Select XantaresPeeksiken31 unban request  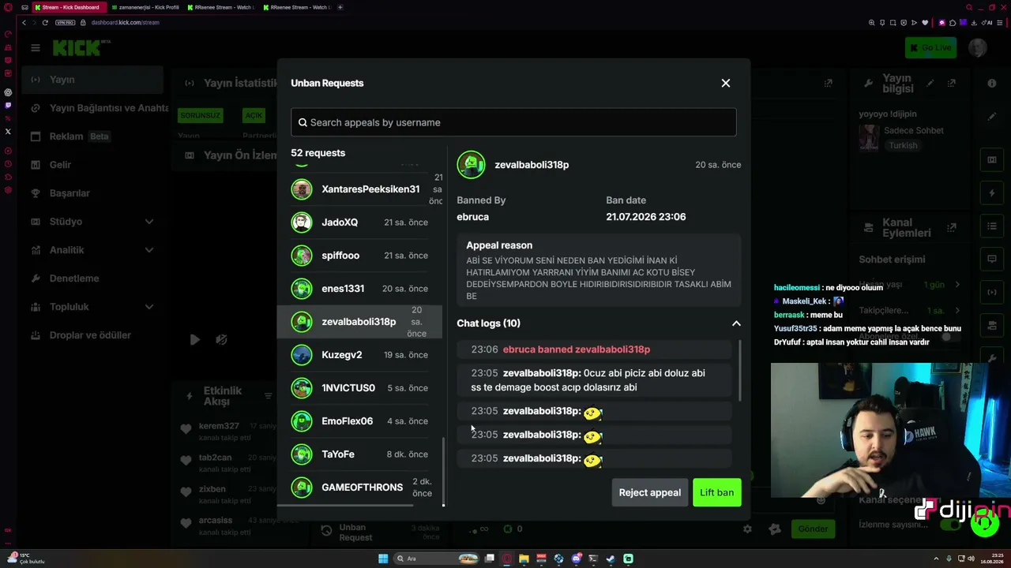(359, 189)
